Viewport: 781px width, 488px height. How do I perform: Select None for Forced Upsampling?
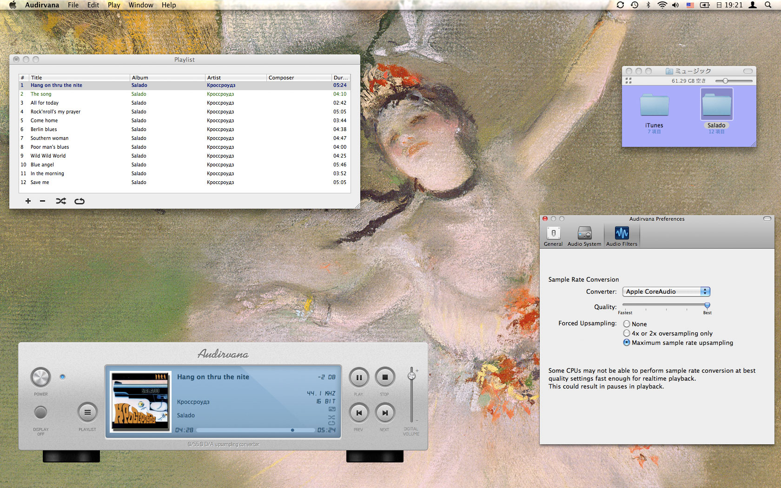pyautogui.click(x=627, y=324)
